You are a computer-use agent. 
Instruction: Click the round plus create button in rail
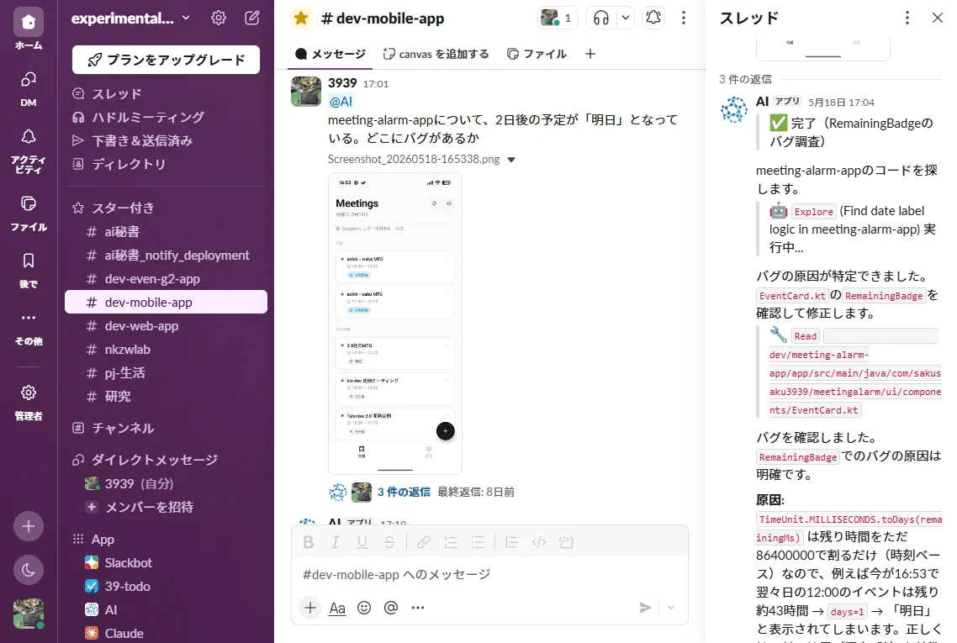pyautogui.click(x=28, y=526)
